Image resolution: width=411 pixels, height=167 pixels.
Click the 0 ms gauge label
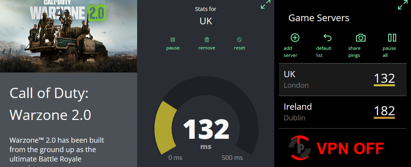tap(176, 158)
